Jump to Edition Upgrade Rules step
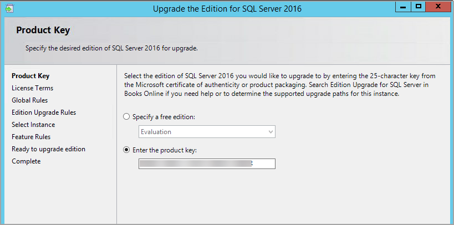454x225 pixels. pos(44,113)
